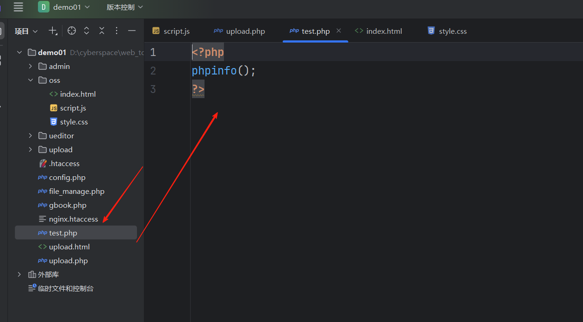Click the expand all icon in the project panel
Viewport: 583px width, 322px height.
pyautogui.click(x=87, y=31)
